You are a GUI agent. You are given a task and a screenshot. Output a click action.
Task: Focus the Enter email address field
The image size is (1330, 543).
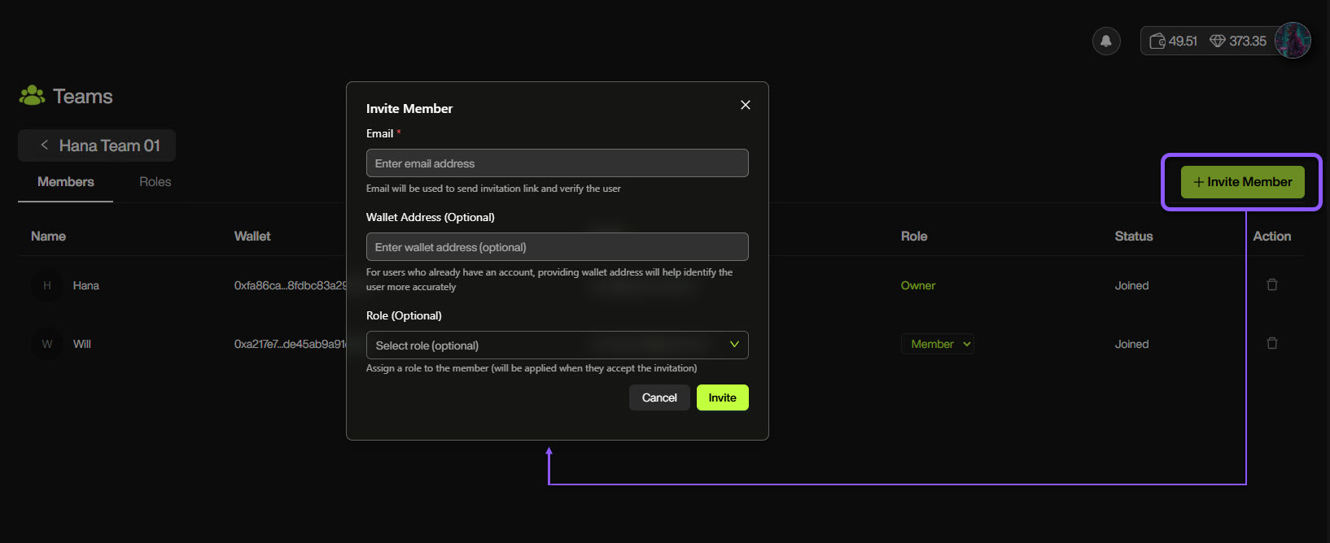[557, 163]
